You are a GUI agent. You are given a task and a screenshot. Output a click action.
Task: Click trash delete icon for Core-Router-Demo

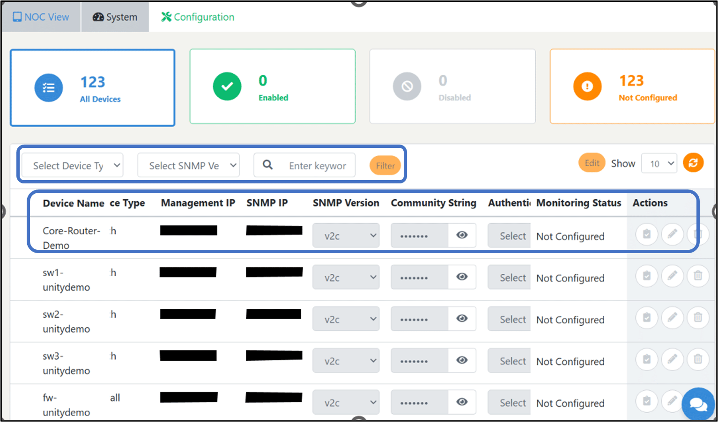[698, 234]
